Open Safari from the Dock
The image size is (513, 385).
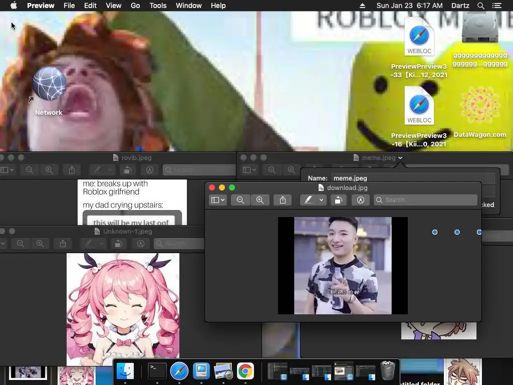[179, 371]
